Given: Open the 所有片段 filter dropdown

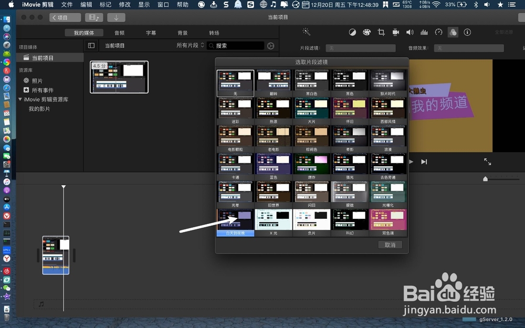Looking at the screenshot, I should pyautogui.click(x=190, y=45).
